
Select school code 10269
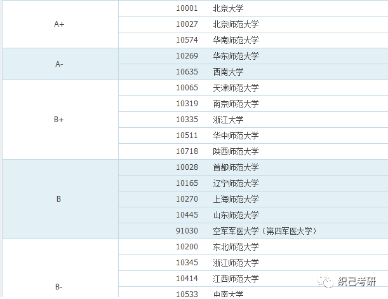click(x=187, y=56)
